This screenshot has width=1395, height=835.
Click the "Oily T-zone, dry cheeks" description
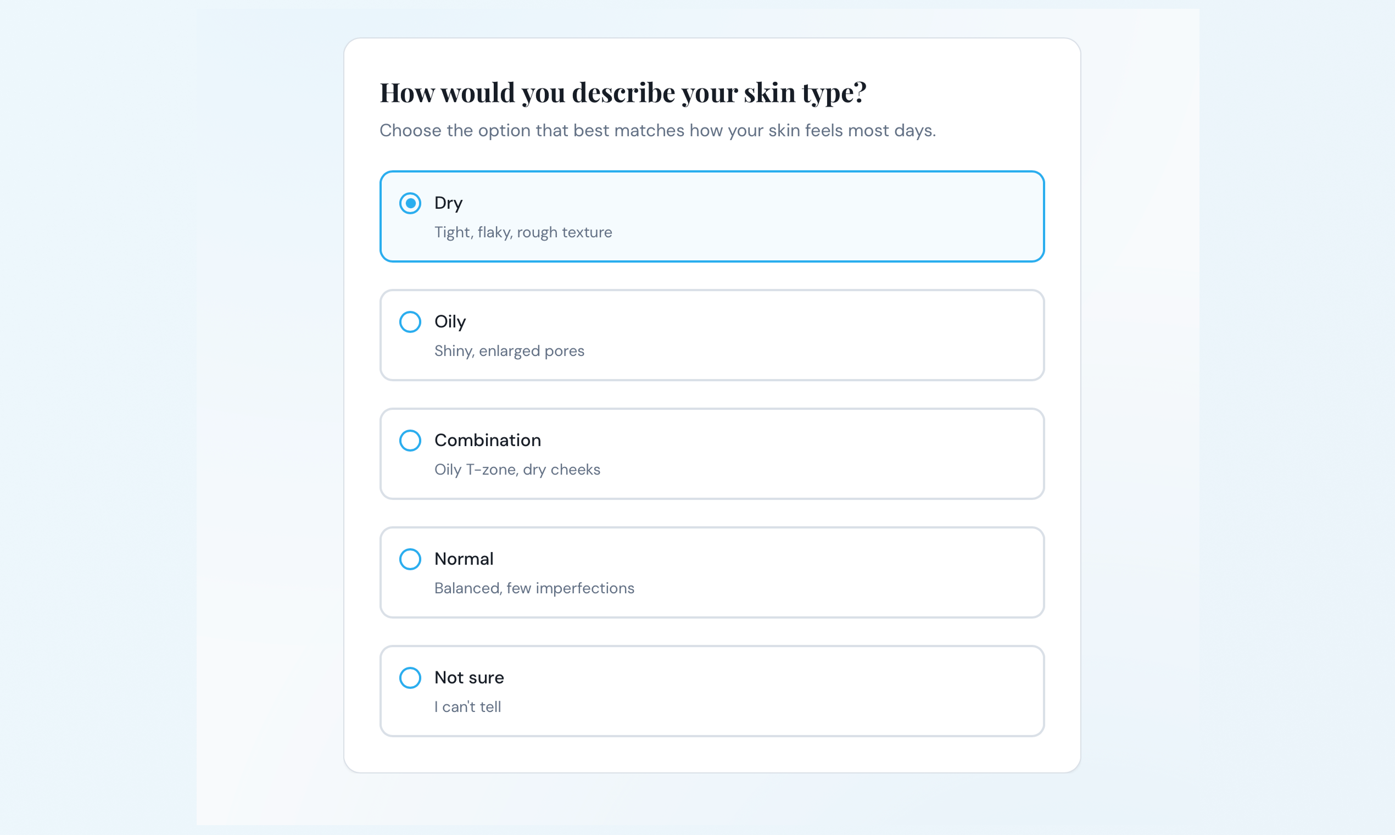point(517,470)
